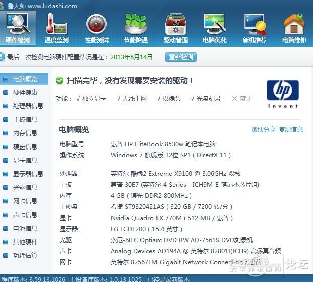The width and height of the screenshot is (313, 282).
Task: Open 显示器信息 in the sidebar
Action: (28, 174)
